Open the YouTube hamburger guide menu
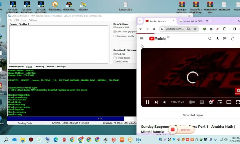 (142, 39)
